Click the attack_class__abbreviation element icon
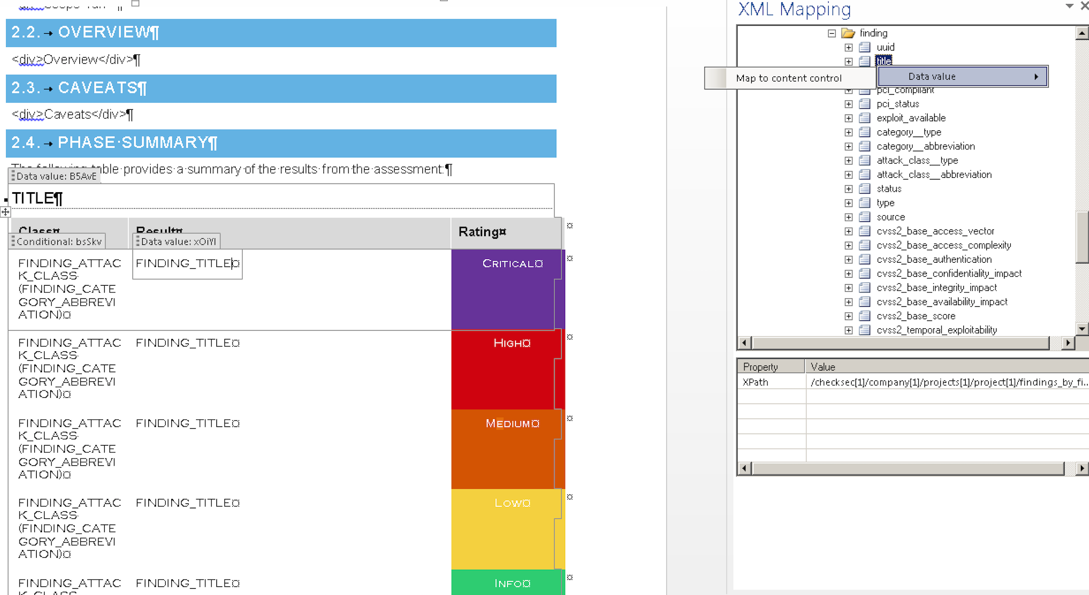This screenshot has height=595, width=1089. [865, 174]
